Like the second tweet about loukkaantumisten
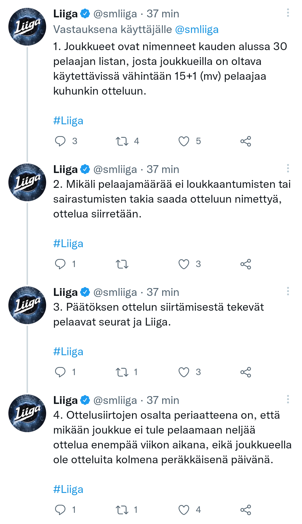This screenshot has height=524, width=302. coord(184,264)
